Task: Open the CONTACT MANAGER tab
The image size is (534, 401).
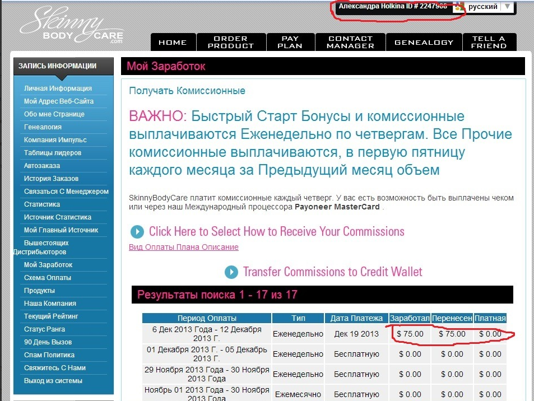Action: 350,43
